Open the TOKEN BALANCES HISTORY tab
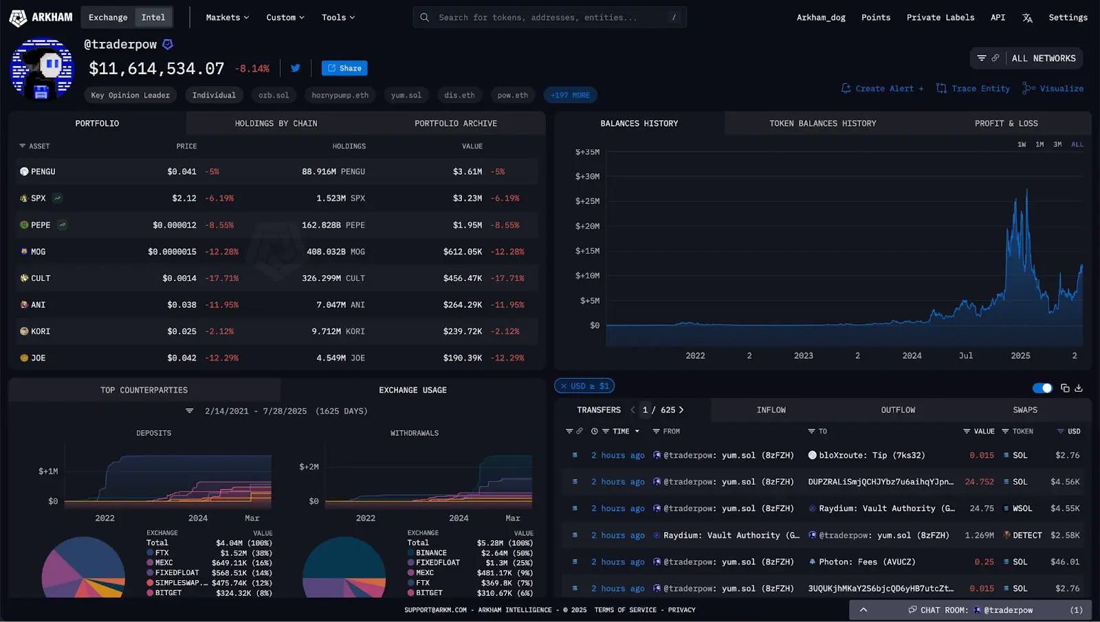This screenshot has width=1100, height=622. click(x=823, y=124)
